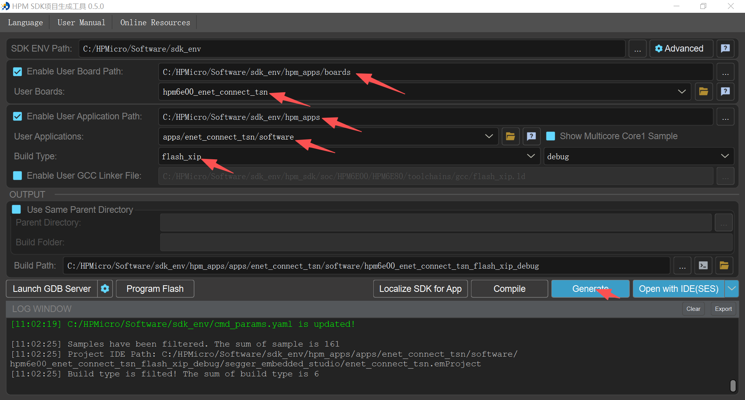Expand the User Applications dropdown

[489, 136]
